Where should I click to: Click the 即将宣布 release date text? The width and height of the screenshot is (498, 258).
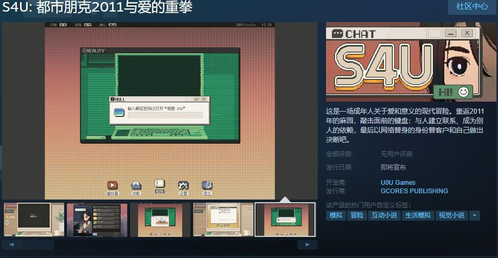(x=393, y=167)
